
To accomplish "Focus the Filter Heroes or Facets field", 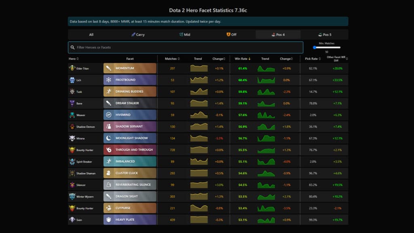I will (186, 47).
